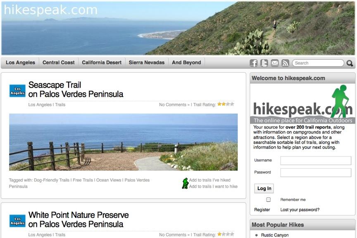Click Los Angeles badge next to Seascape Trail
The width and height of the screenshot is (357, 238).
(17, 90)
